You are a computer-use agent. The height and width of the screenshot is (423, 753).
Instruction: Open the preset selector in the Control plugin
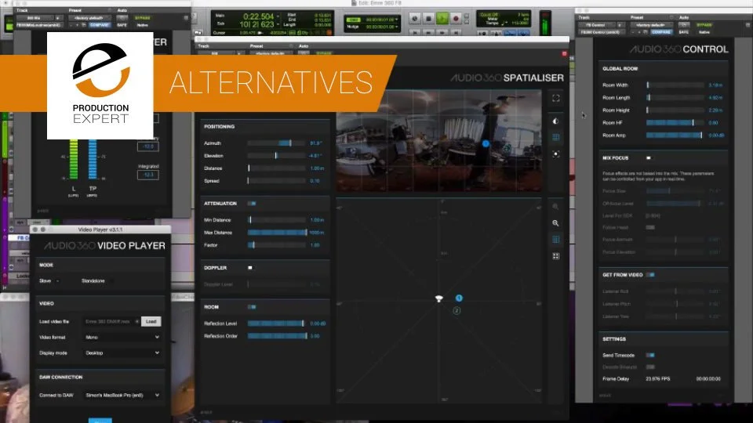(x=650, y=24)
